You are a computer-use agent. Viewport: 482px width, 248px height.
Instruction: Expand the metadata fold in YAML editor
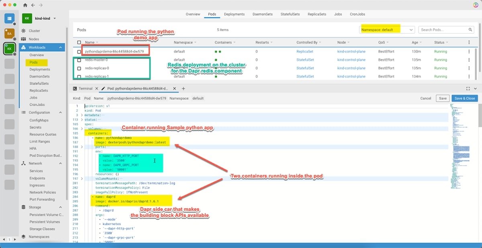pos(82,115)
